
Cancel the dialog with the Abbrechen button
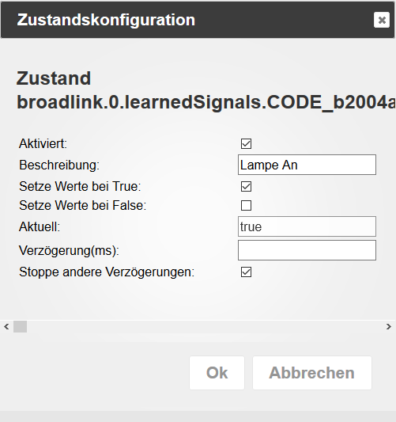[312, 373]
